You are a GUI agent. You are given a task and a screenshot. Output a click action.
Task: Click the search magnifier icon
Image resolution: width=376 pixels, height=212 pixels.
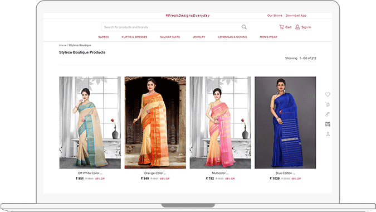(244, 27)
